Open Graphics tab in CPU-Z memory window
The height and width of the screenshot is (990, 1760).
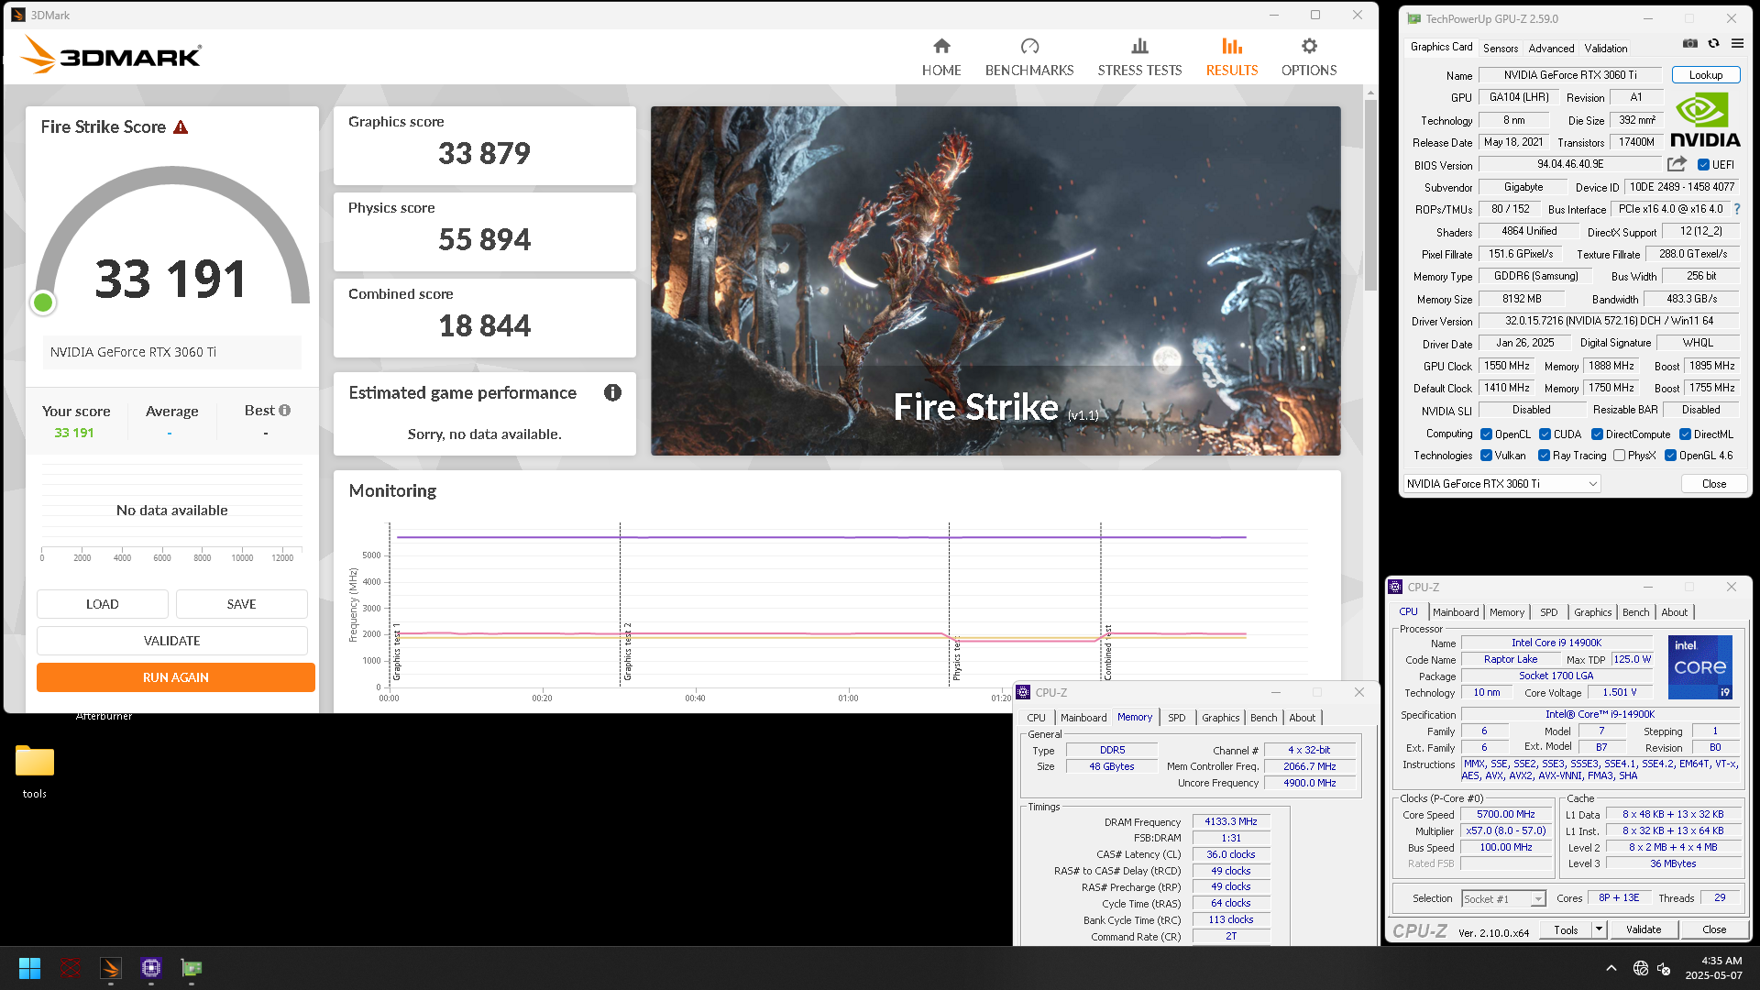coord(1220,718)
